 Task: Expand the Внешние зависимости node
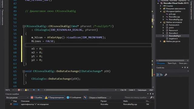point(161,9)
